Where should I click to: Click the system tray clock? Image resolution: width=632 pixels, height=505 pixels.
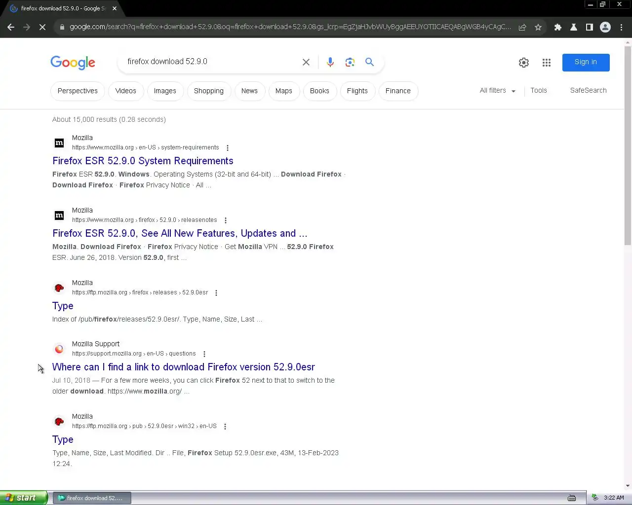614,498
